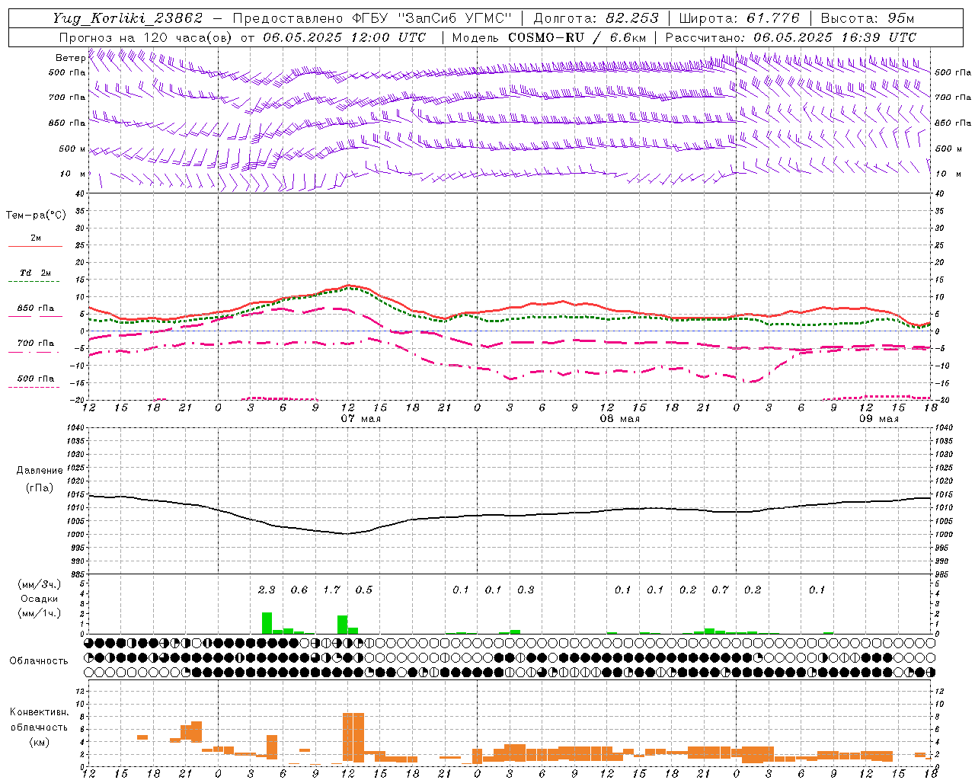Click the 0.6 precipitation value

click(299, 590)
